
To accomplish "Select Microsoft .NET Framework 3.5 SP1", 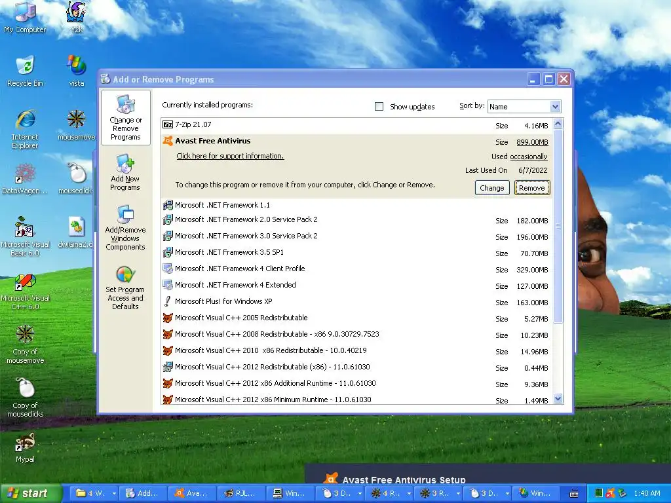I will click(x=357, y=252).
